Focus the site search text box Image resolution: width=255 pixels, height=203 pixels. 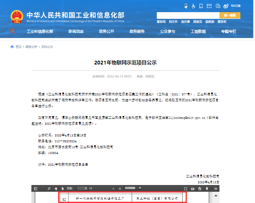(x=187, y=15)
